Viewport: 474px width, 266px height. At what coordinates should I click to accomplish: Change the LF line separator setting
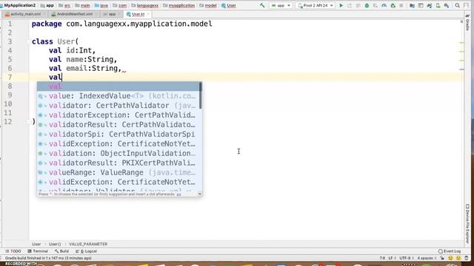coord(391,258)
